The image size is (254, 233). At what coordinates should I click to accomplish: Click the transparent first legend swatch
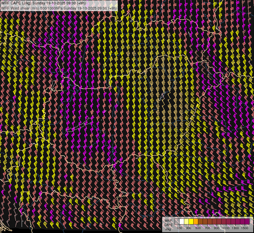[x=177, y=222]
